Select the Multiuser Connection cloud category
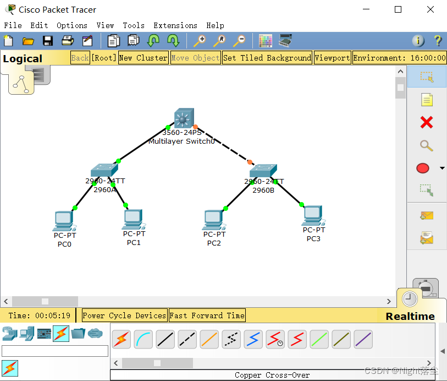Viewport: 447px width, 381px height. 95,333
